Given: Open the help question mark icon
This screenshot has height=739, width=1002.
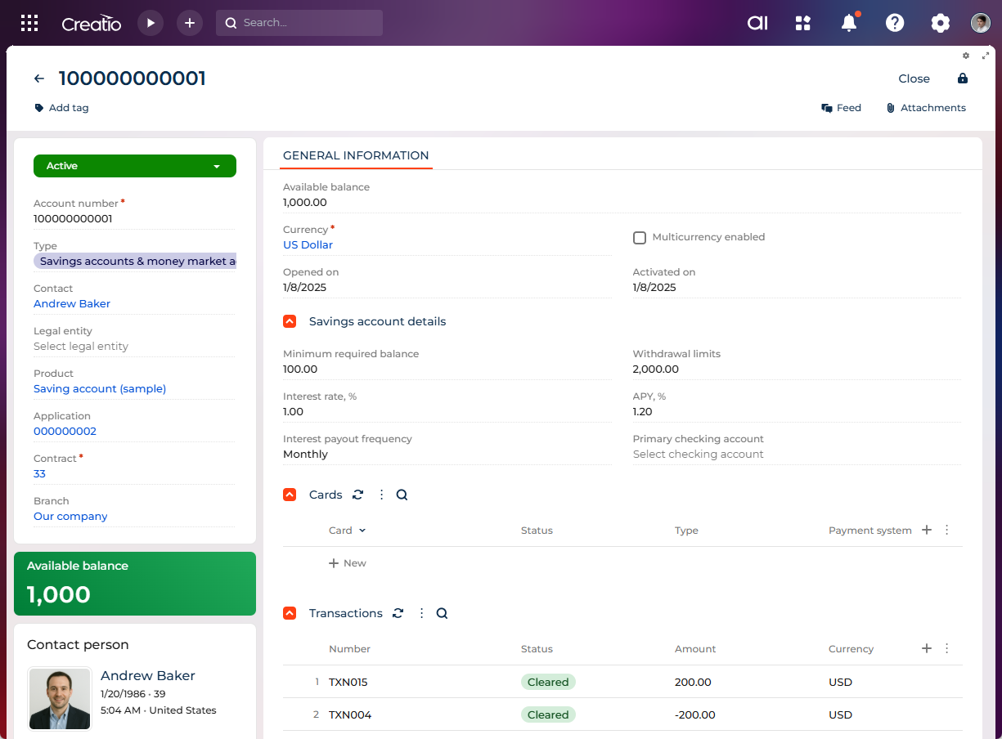Looking at the screenshot, I should click(895, 23).
